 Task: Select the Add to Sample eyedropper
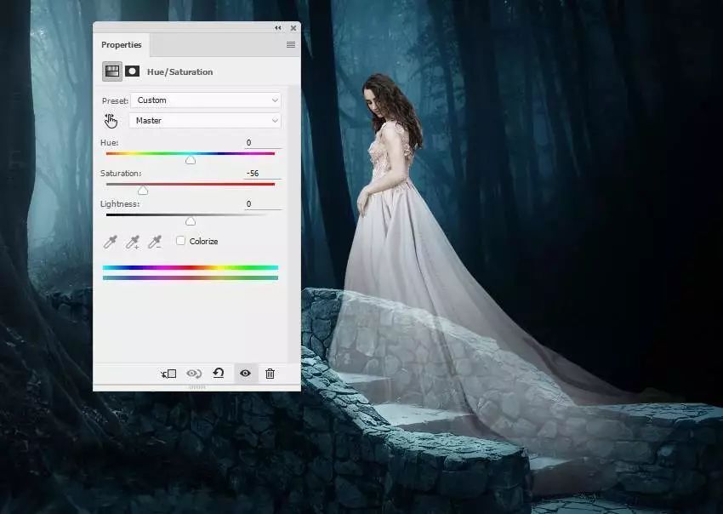[x=133, y=242]
